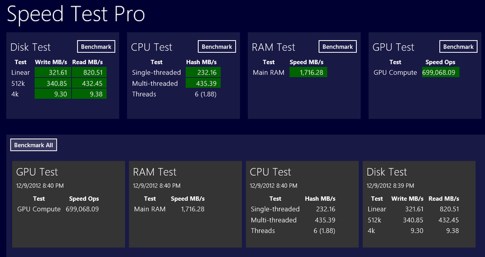The image size is (485, 257).
Task: Click the green GPU Compute speed cell
Action: (x=440, y=72)
